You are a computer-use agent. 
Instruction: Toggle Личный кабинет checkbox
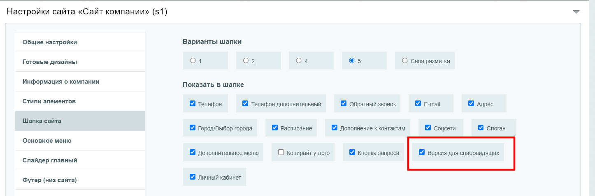[x=193, y=177]
